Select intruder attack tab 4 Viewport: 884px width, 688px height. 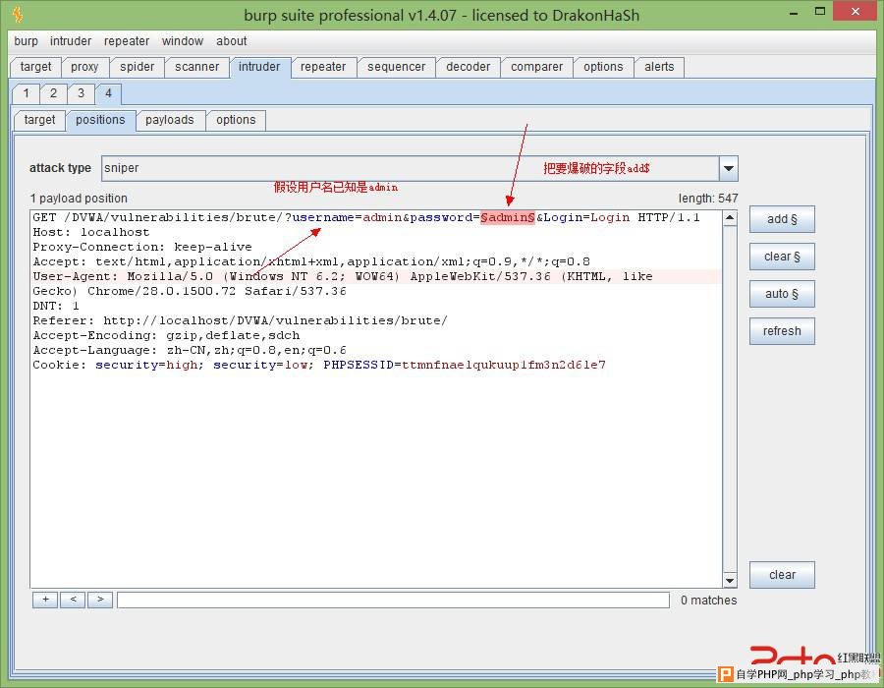coord(108,93)
